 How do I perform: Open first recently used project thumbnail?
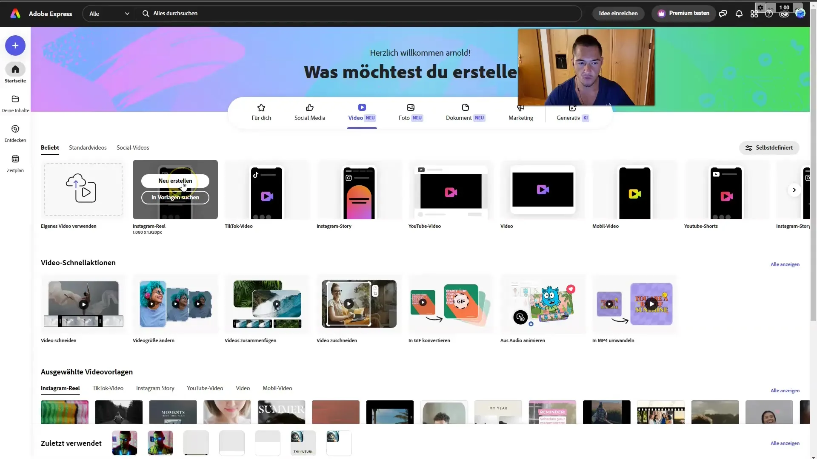(x=125, y=443)
